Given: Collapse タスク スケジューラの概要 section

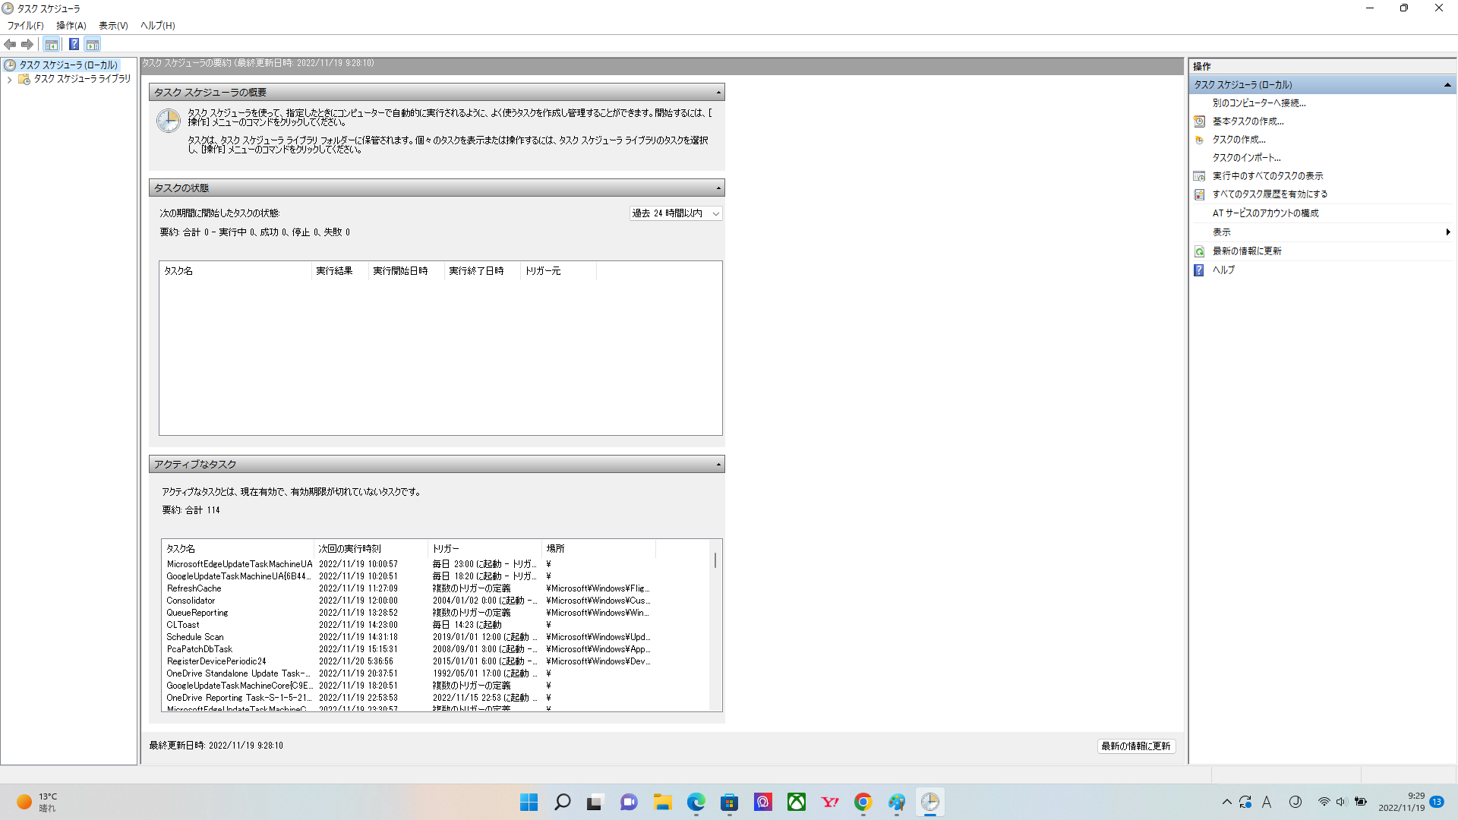Looking at the screenshot, I should coord(718,93).
